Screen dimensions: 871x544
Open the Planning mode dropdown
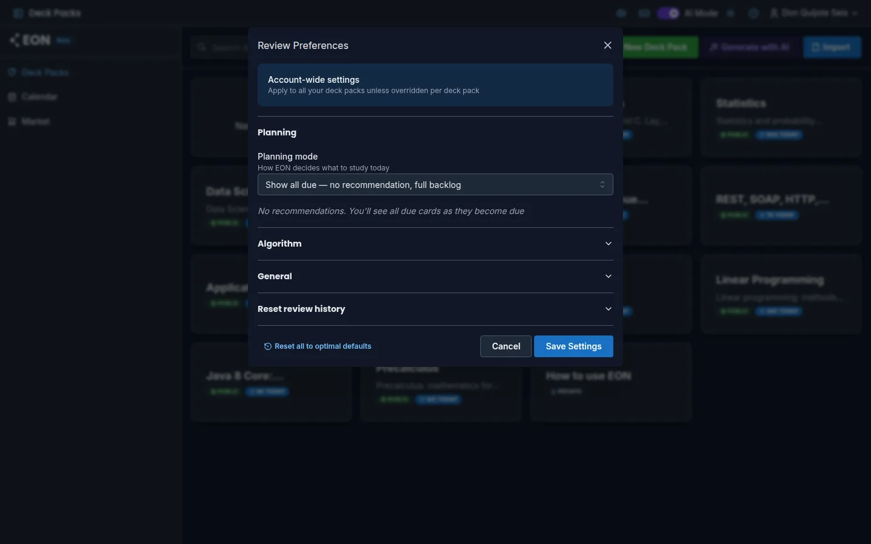click(x=435, y=185)
